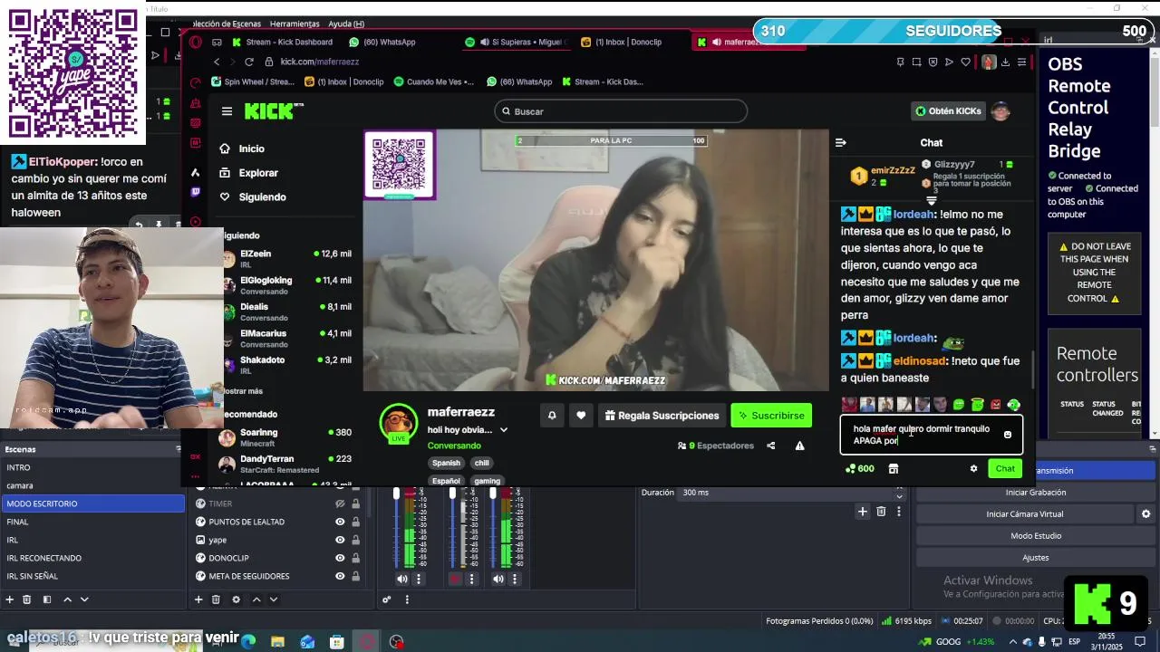Open Microsoft Edge from taskbar
The image size is (1160, 652).
click(x=248, y=642)
